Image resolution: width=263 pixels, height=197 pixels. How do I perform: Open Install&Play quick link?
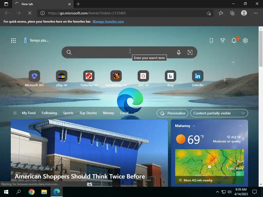116,78
